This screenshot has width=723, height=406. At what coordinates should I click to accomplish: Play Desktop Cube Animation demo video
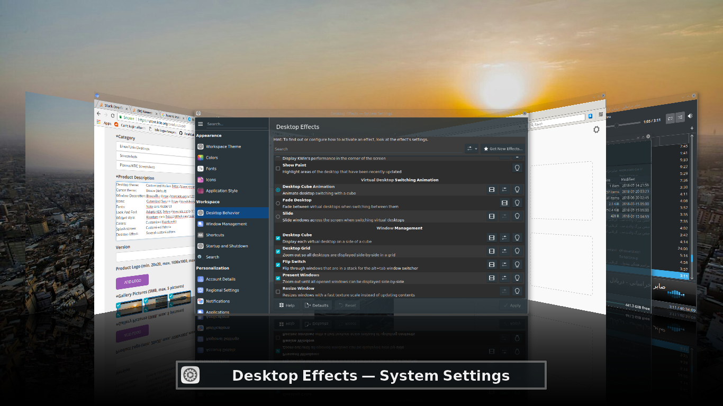pos(492,189)
